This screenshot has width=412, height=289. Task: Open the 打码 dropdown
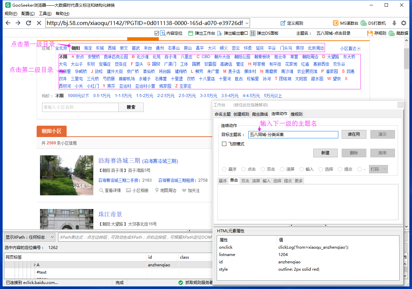(378, 169)
